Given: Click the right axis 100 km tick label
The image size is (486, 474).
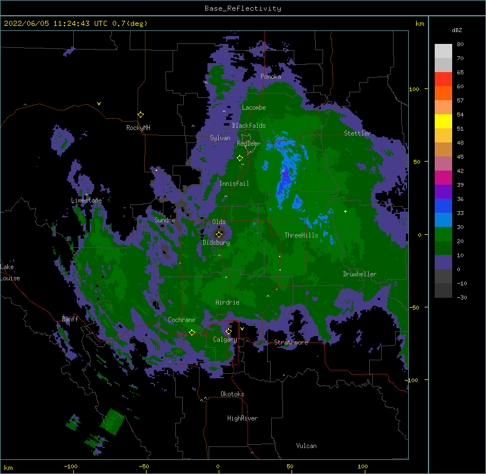Looking at the screenshot, I should pos(414,89).
